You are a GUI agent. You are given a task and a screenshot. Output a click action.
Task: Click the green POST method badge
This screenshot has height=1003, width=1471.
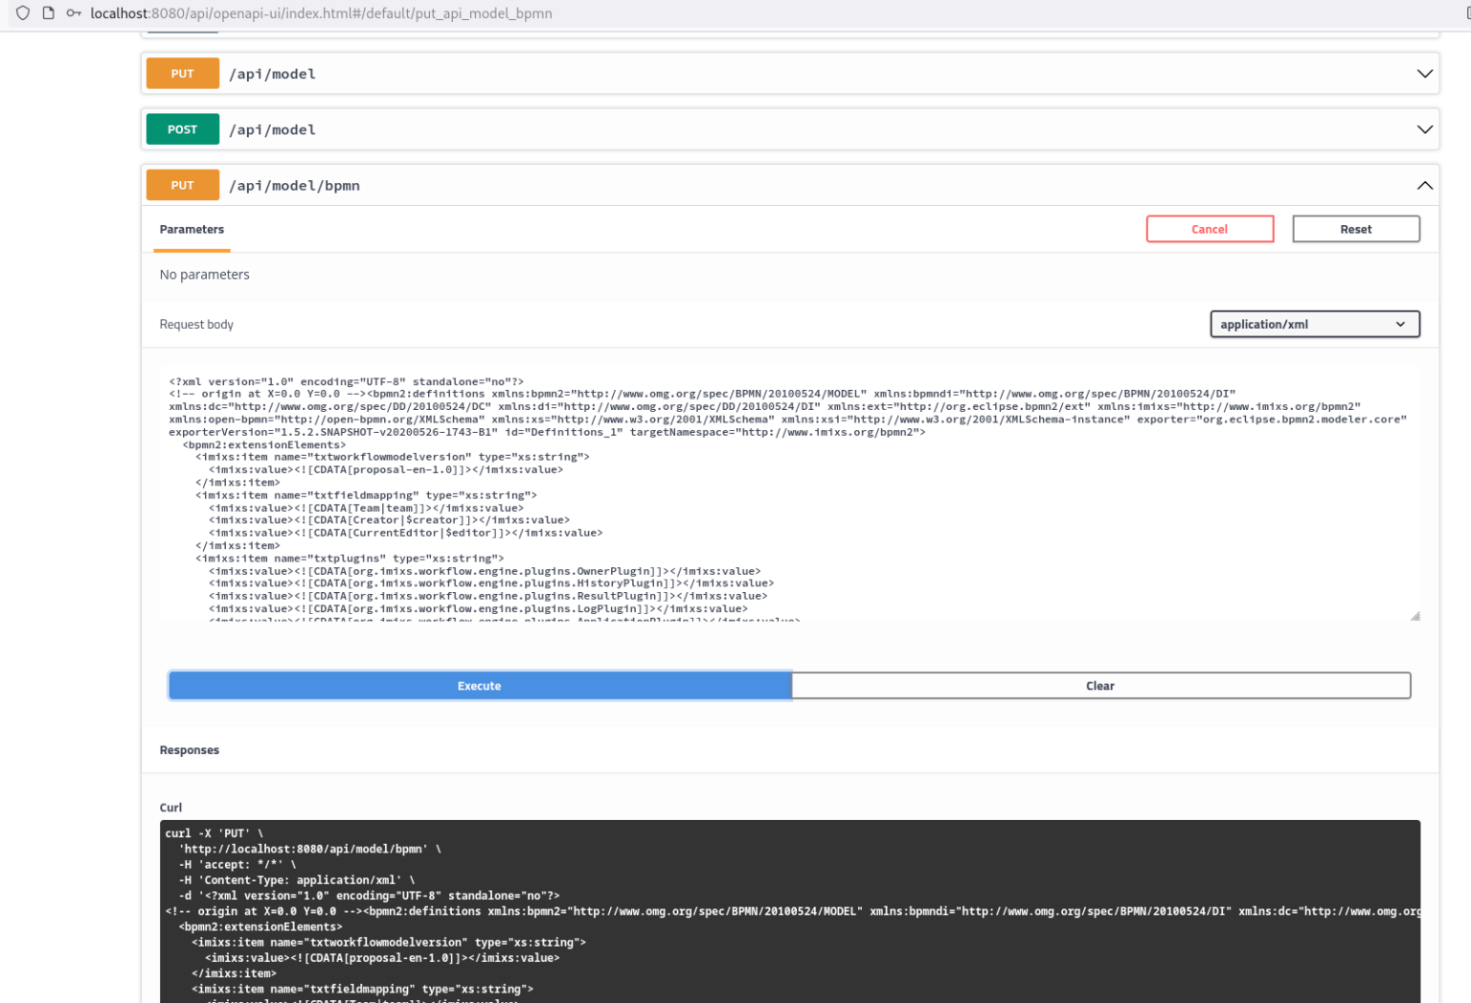[182, 128]
